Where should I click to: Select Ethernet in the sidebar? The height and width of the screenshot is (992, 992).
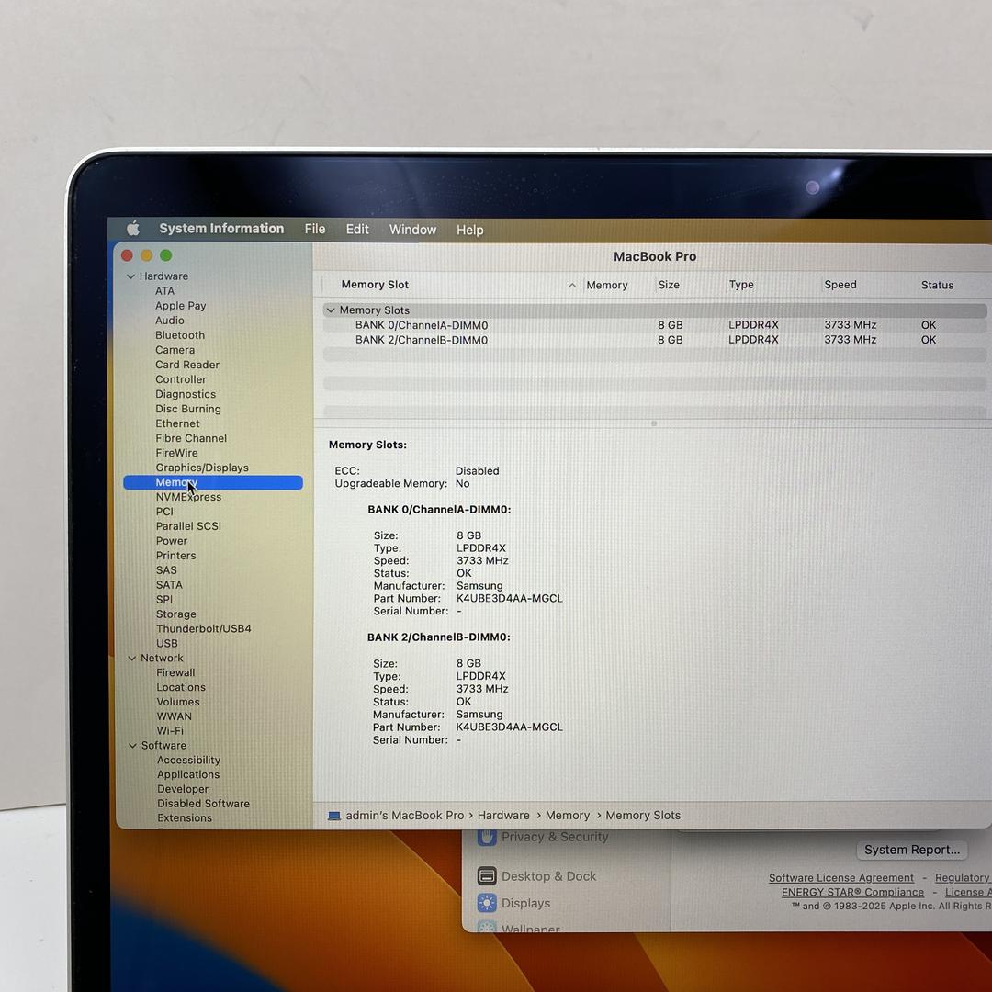point(177,423)
